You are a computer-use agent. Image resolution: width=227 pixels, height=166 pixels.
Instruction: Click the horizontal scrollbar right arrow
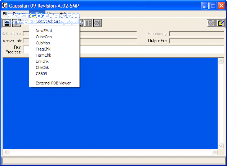[x=214, y=152]
